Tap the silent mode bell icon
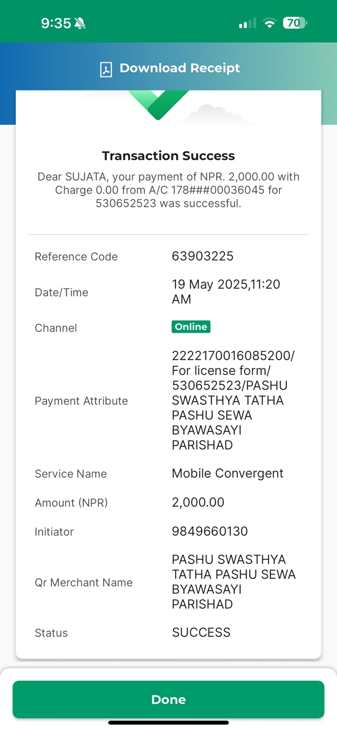337x731 pixels. [80, 23]
